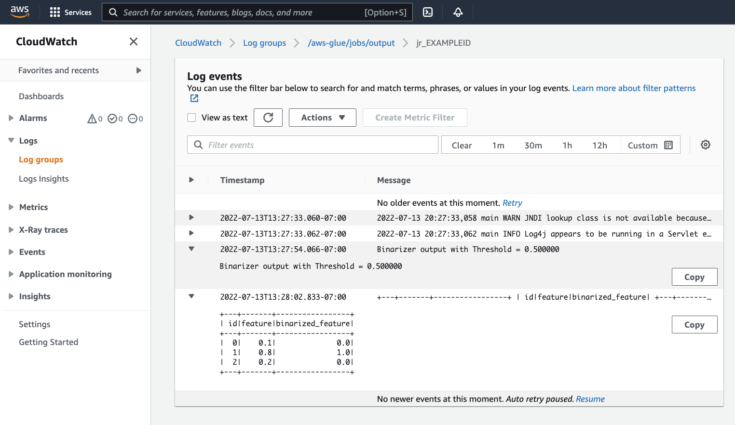Copy the Binarizer output log event
Image resolution: width=735 pixels, height=425 pixels.
tap(694, 277)
